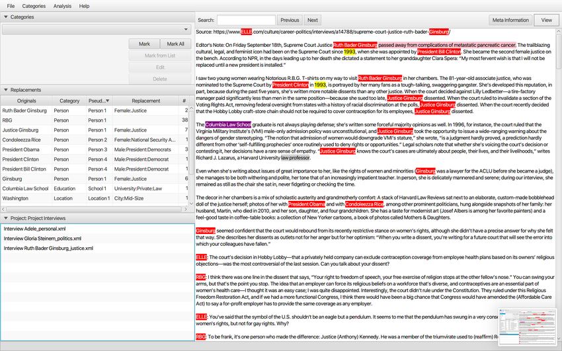The height and width of the screenshot is (351, 562).
Task: Select the President Bill Clinton replacement row
Action: coord(95,169)
